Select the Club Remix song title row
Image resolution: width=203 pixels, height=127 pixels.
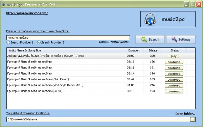click(x=38, y=79)
